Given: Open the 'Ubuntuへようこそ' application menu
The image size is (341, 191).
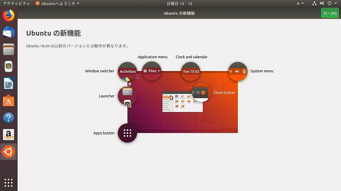Looking at the screenshot, I should pyautogui.click(x=57, y=3).
